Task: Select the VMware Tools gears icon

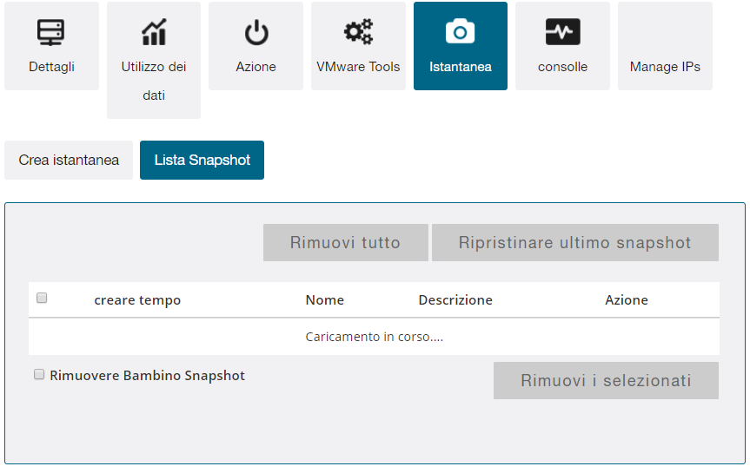Action: [358, 33]
